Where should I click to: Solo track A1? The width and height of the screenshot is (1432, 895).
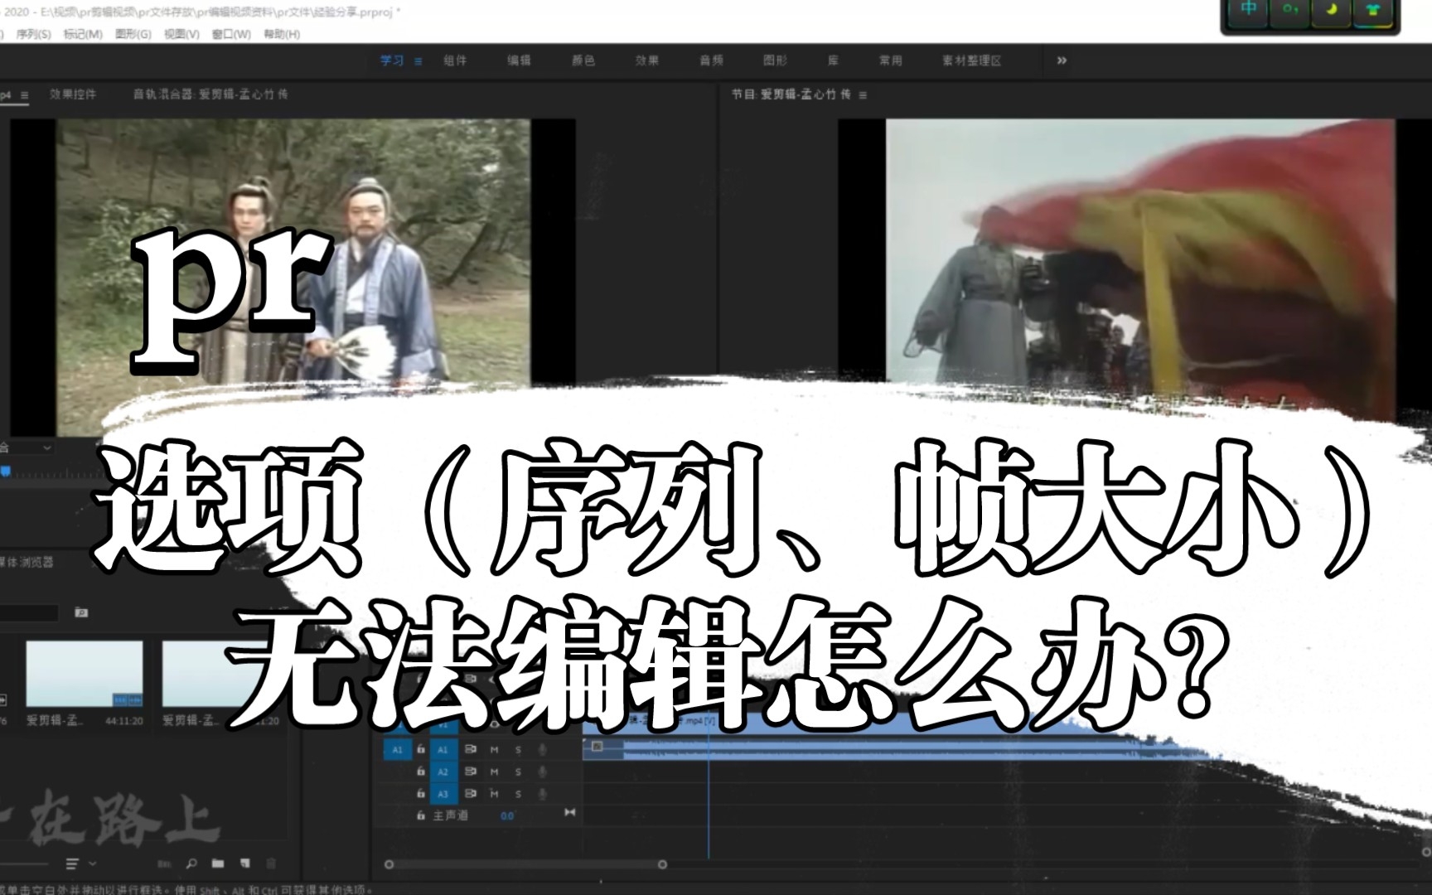pyautogui.click(x=519, y=749)
